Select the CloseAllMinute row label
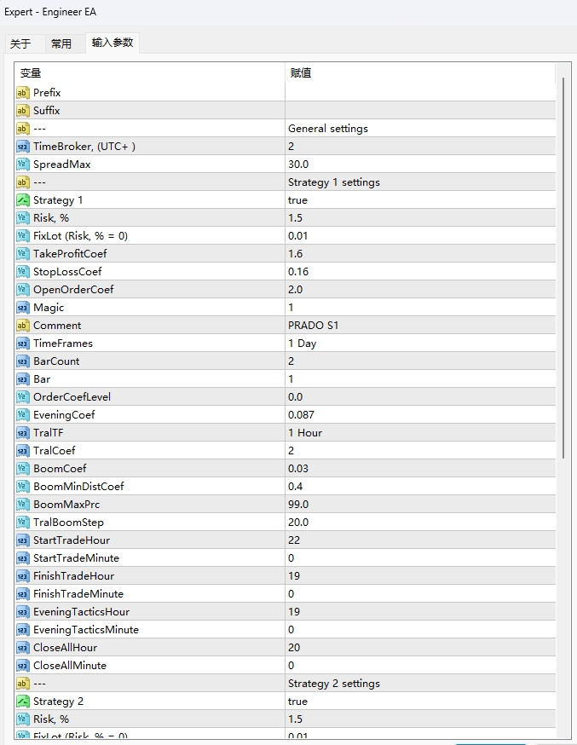The height and width of the screenshot is (745, 577). (70, 666)
